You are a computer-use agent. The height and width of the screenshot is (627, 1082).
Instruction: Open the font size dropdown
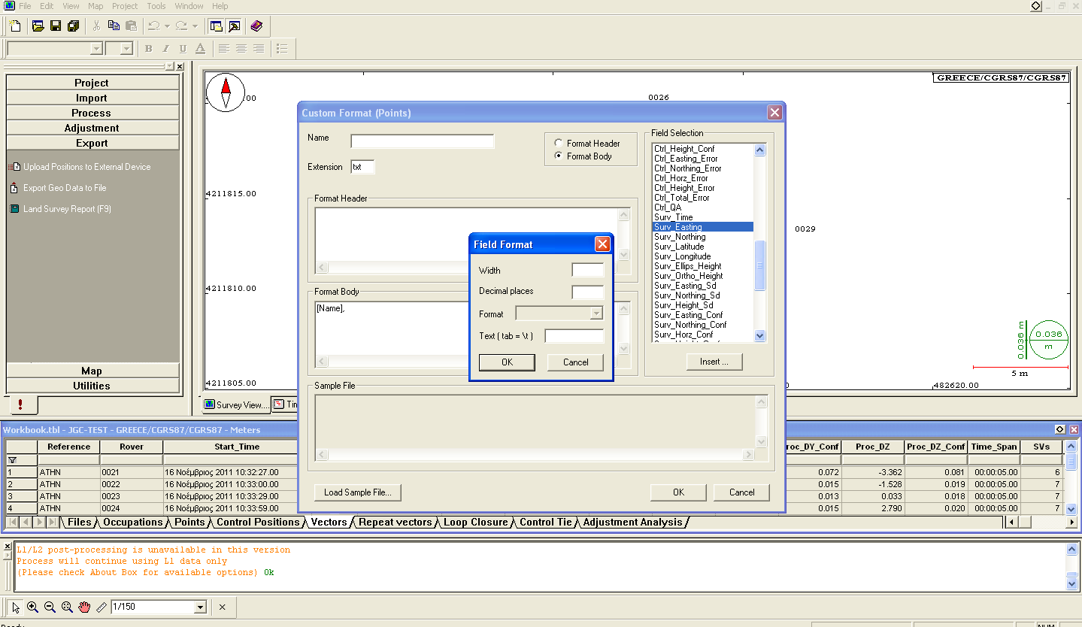pyautogui.click(x=127, y=49)
